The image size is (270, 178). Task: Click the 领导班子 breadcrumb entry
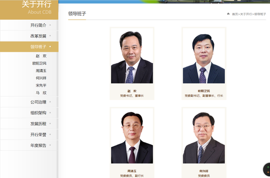(x=260, y=14)
